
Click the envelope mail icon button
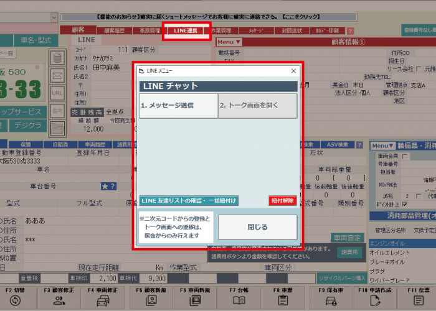[x=57, y=75]
